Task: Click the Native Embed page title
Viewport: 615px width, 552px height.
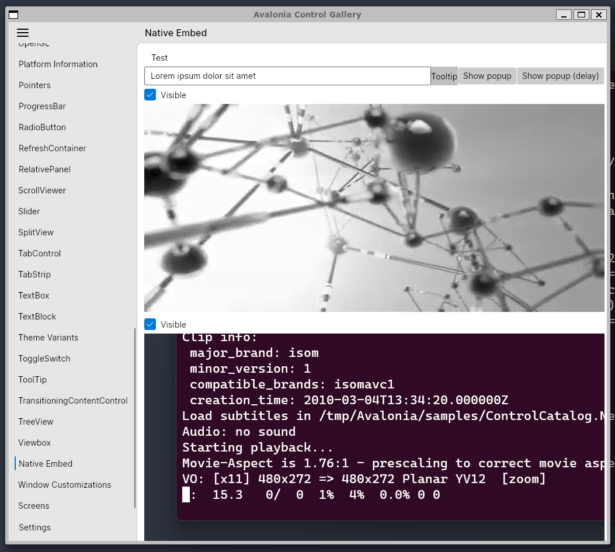Action: pos(176,33)
